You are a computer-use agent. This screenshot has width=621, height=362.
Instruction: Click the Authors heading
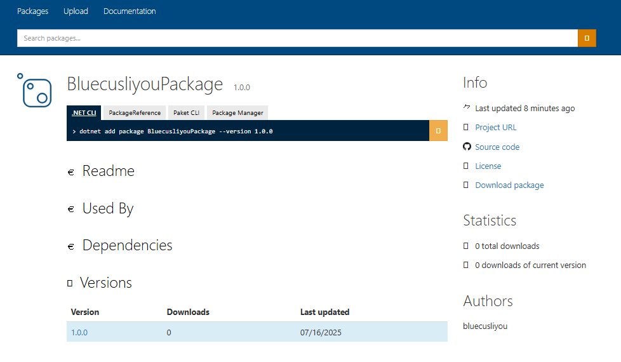(x=488, y=301)
